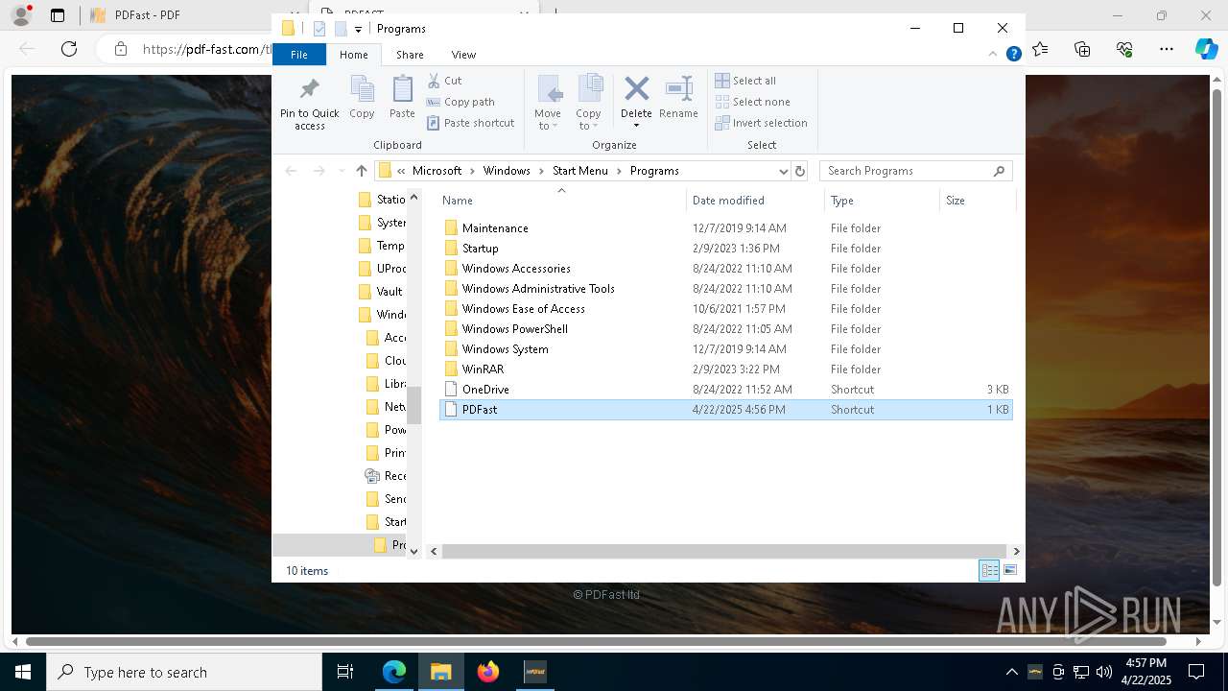Image resolution: width=1228 pixels, height=691 pixels.
Task: Sort by Date modified column
Action: click(756, 201)
